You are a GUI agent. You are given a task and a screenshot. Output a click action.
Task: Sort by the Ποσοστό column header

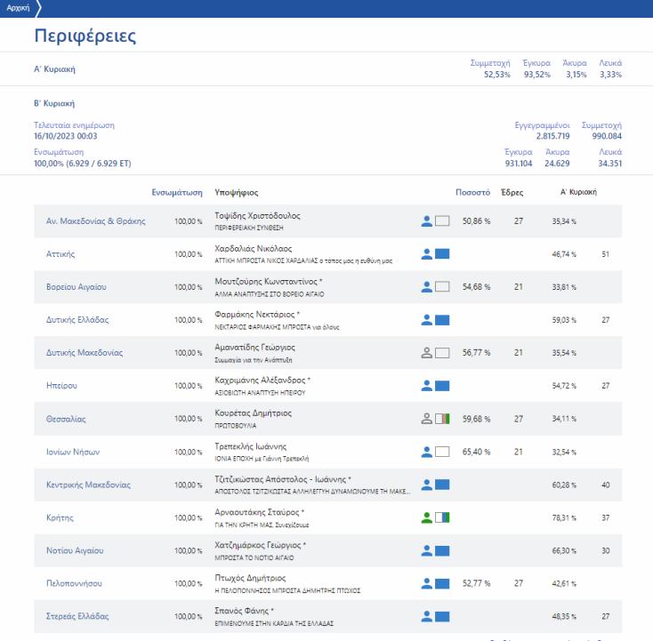472,192
